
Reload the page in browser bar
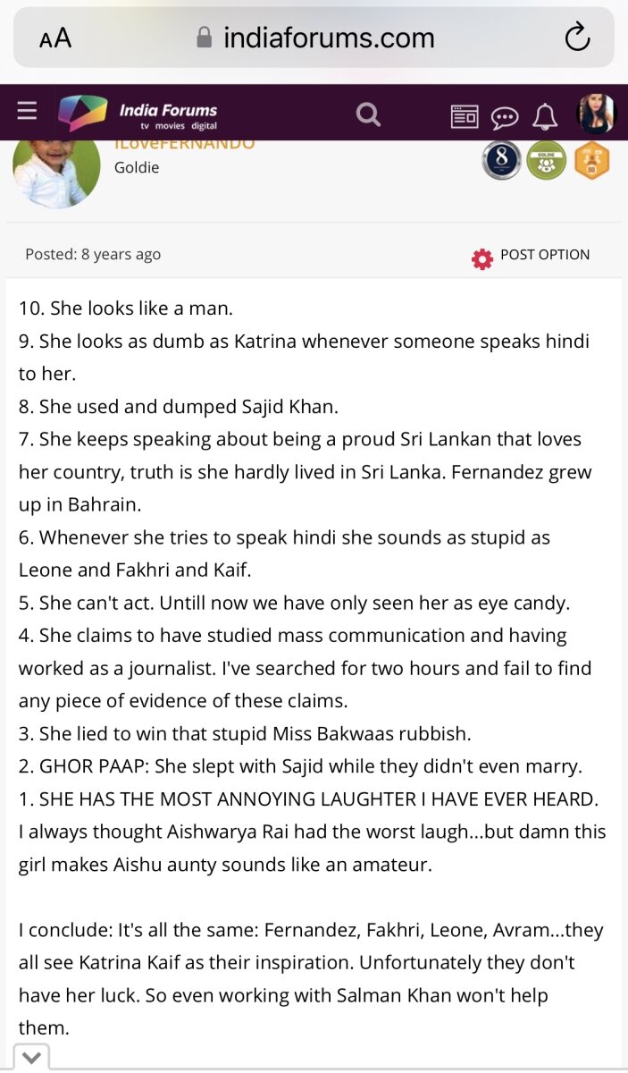click(x=578, y=38)
